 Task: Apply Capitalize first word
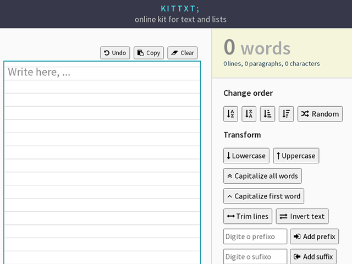pyautogui.click(x=263, y=196)
